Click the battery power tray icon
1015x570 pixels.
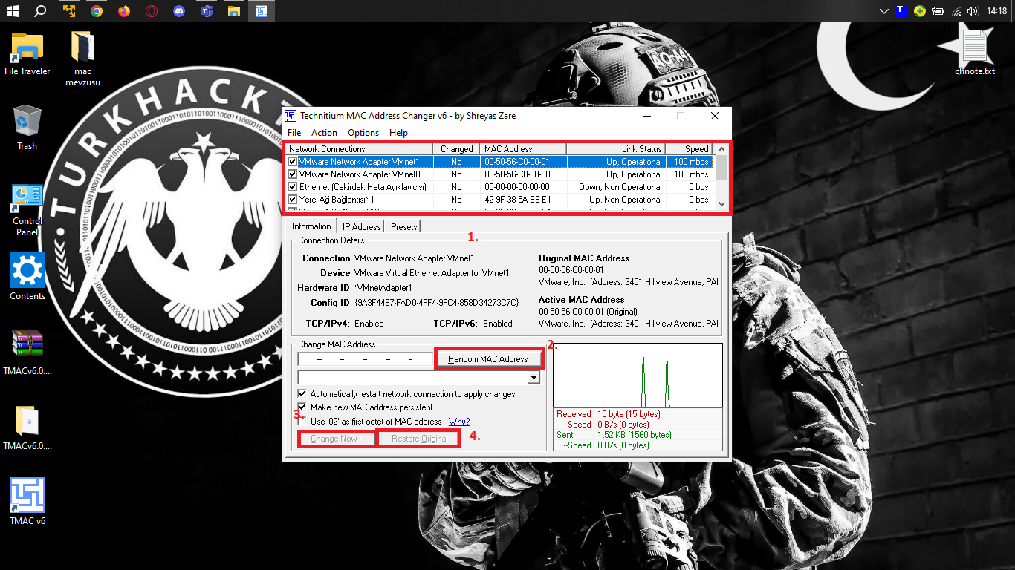(x=938, y=11)
